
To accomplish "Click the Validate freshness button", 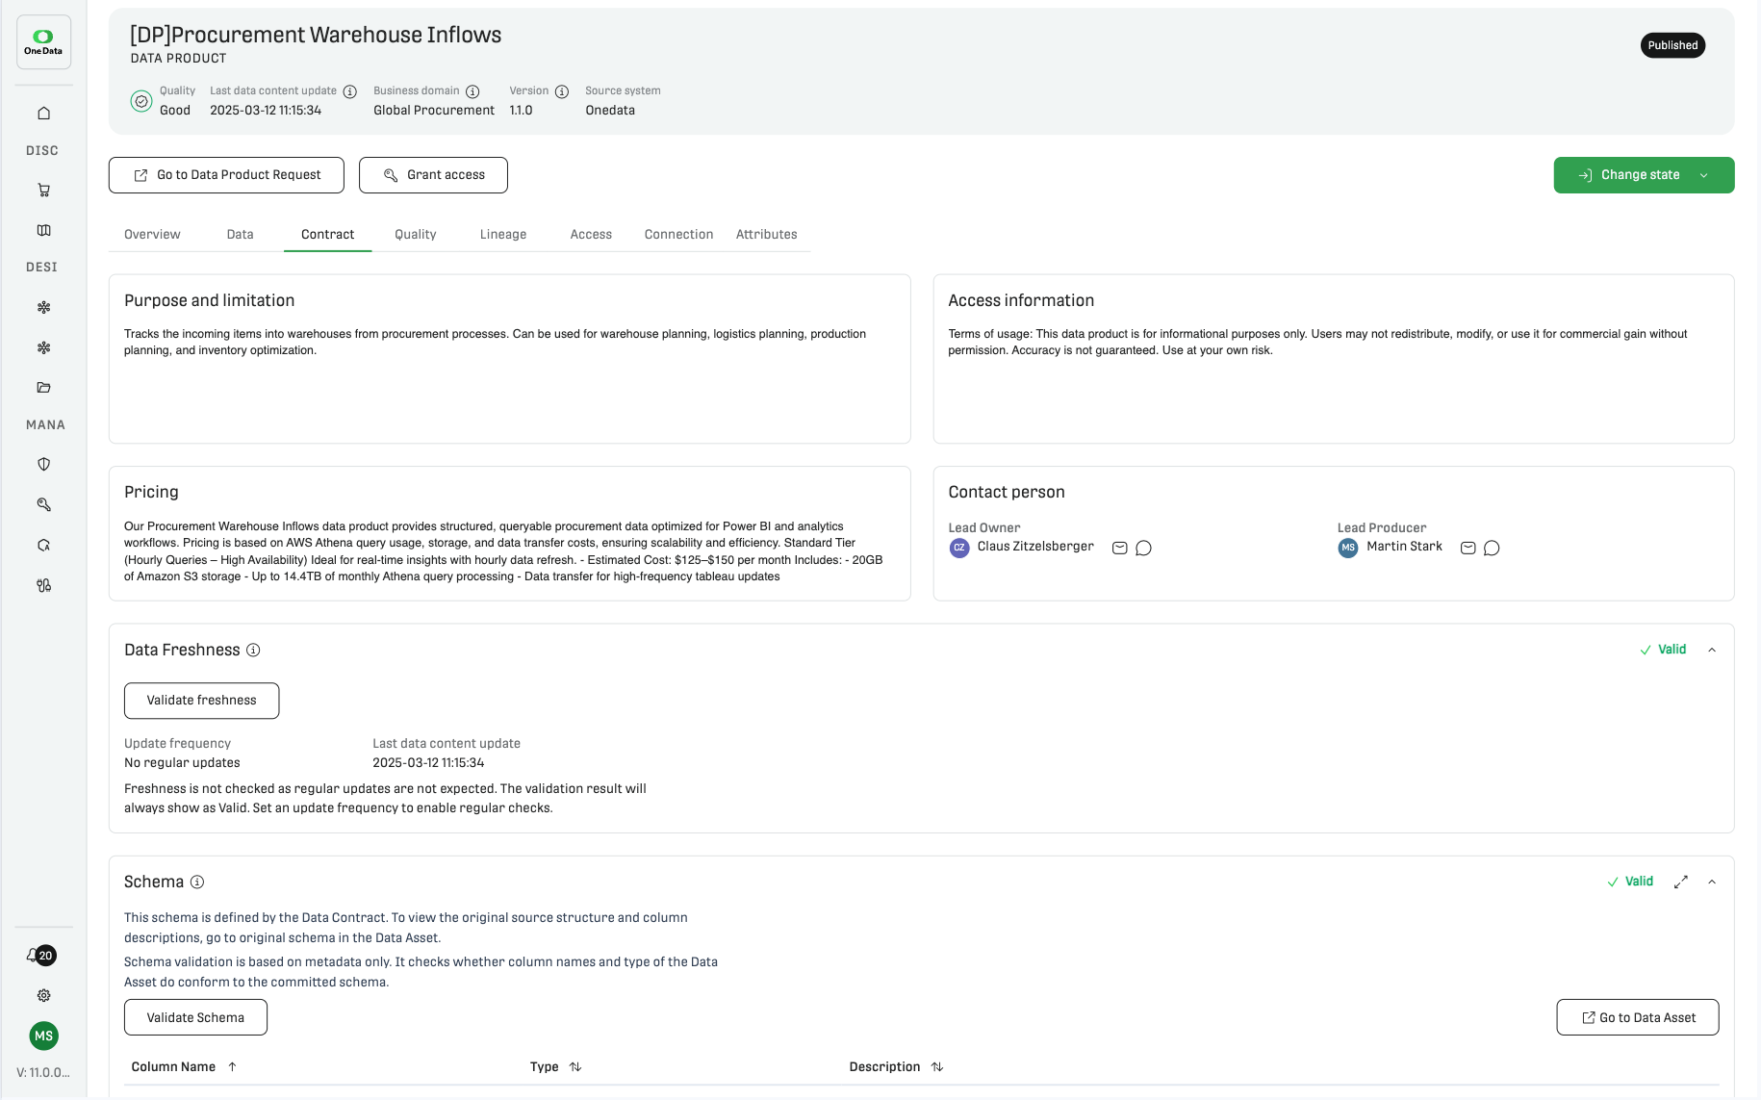I will [x=201, y=701].
